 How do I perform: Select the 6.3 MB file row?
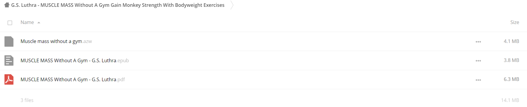[x=263, y=79]
